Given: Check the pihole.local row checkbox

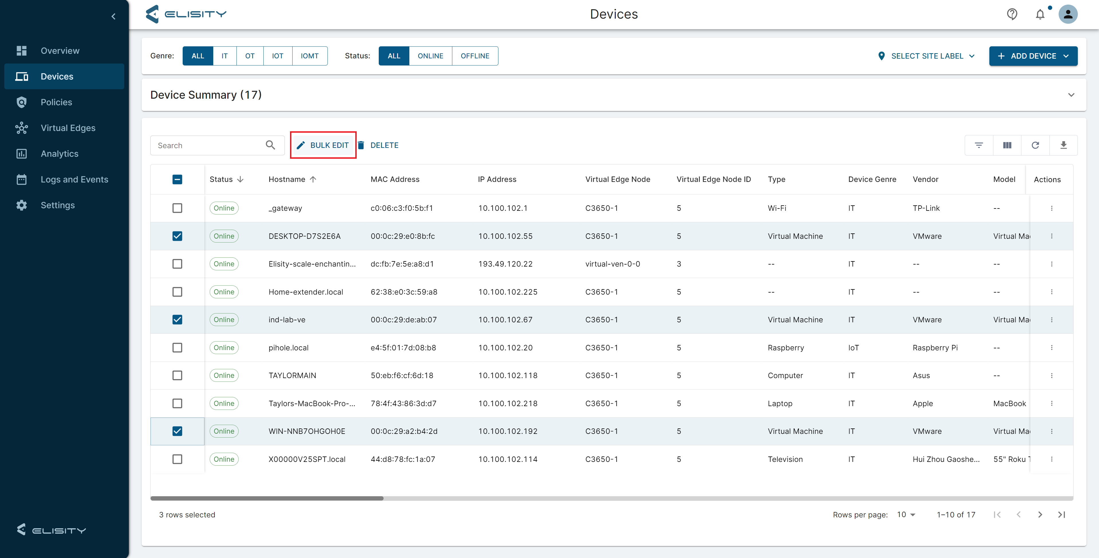Looking at the screenshot, I should pos(177,347).
